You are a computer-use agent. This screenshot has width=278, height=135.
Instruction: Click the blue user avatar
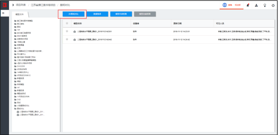(x=225, y=5)
